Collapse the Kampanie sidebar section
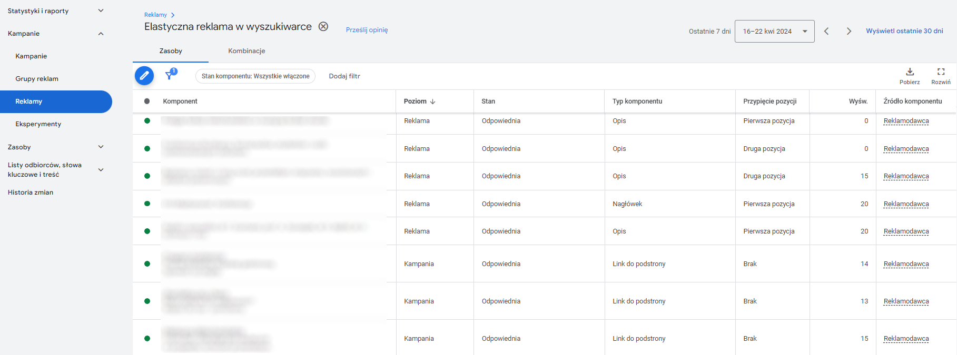 pyautogui.click(x=101, y=34)
